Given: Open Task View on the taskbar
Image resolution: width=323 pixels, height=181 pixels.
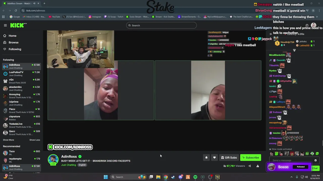Looking at the screenshot, I should click(151, 177).
